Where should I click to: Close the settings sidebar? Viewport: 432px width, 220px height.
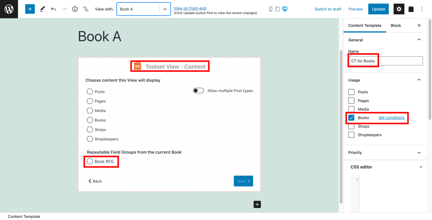[419, 25]
